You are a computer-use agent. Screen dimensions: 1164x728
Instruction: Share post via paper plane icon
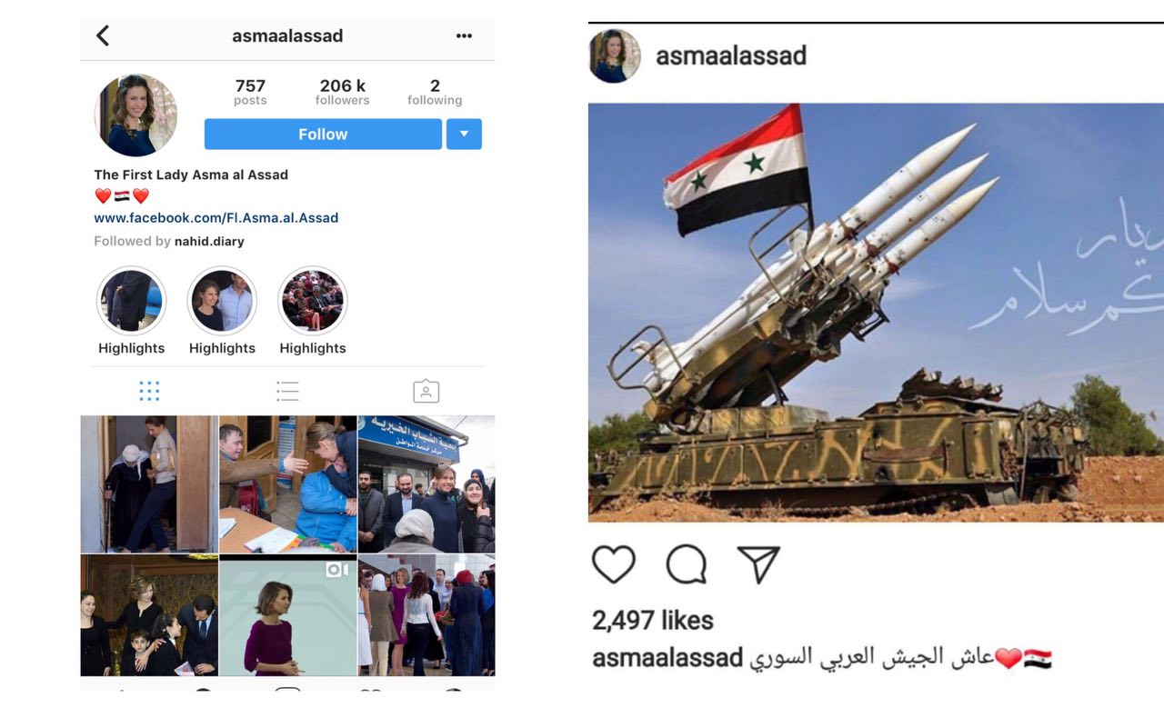point(758,564)
